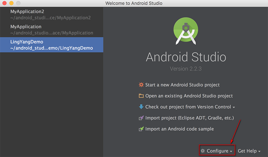Open the Get Help dropdown menu
The height and width of the screenshot is (157, 268).
249,151
